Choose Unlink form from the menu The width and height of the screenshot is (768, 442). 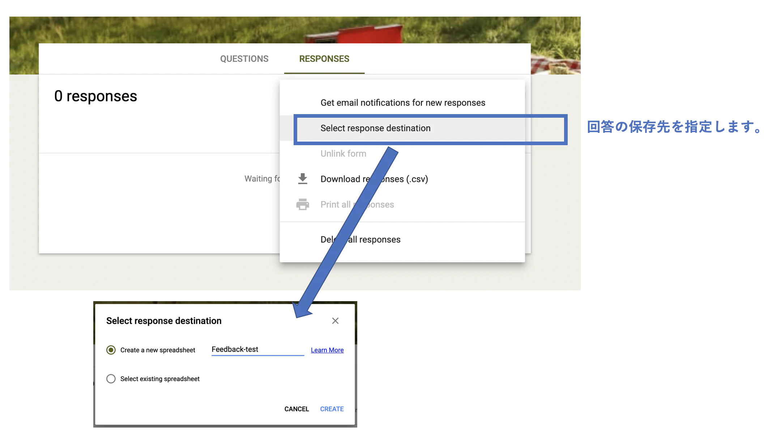pos(343,154)
